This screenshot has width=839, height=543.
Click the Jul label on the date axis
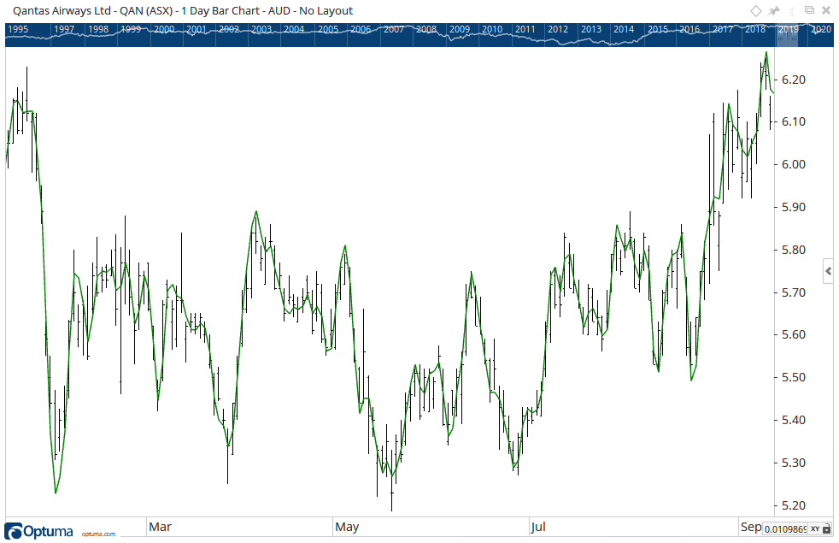coord(538,527)
